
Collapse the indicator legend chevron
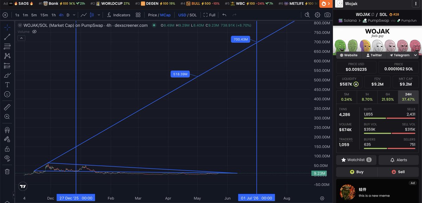click(21, 38)
